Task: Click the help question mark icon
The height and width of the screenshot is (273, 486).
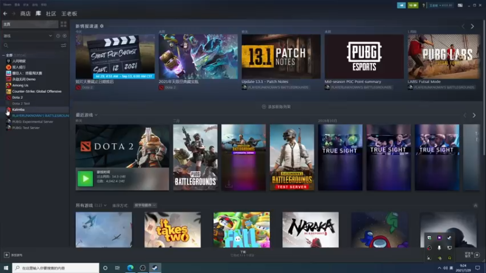Action: (x=423, y=5)
